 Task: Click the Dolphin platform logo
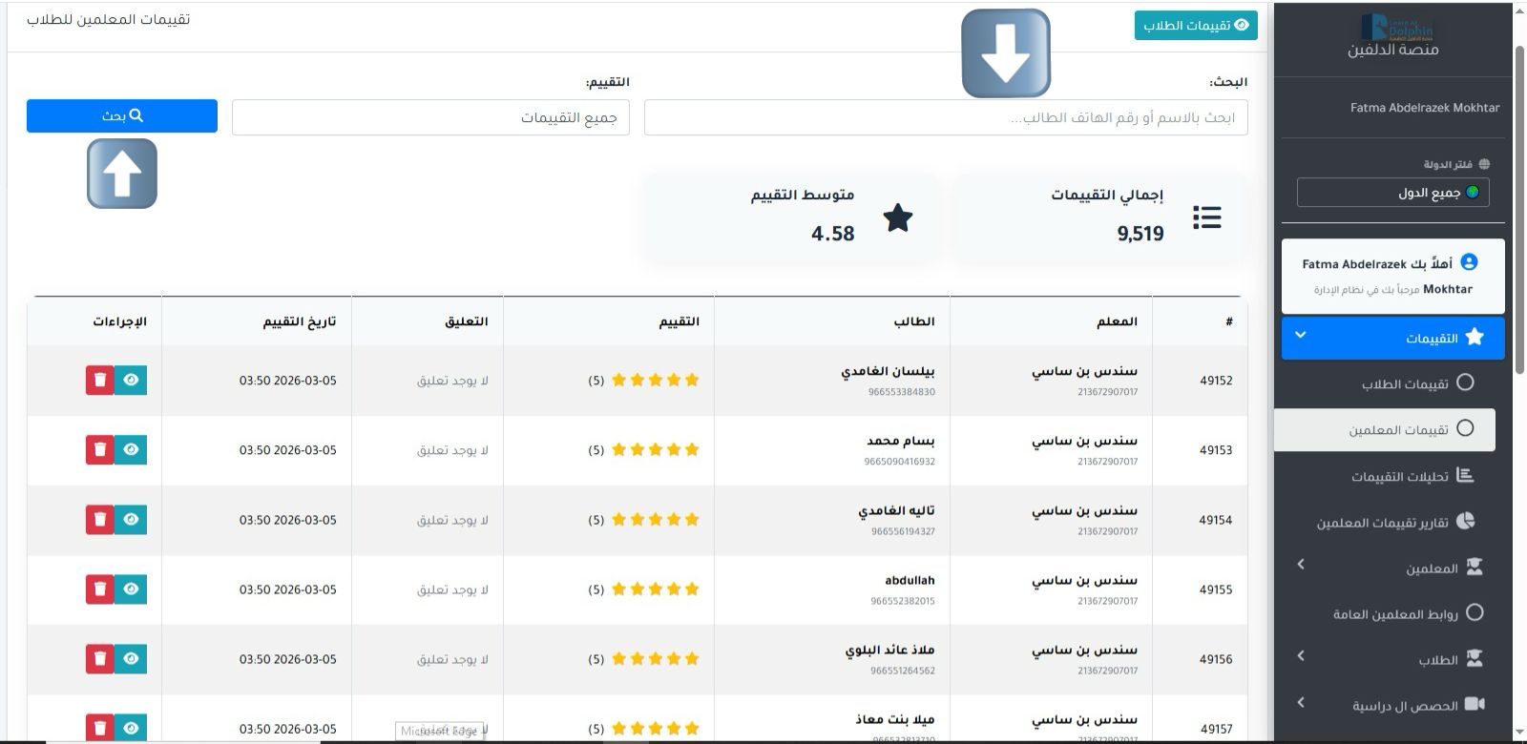pos(1393,28)
